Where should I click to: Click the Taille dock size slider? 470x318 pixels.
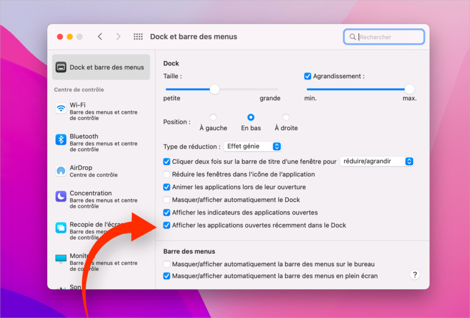215,89
